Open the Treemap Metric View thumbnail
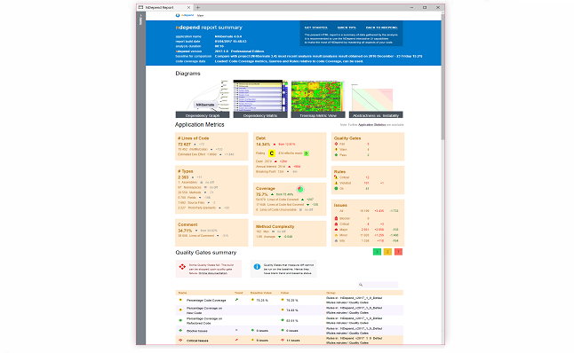Screen dimensions: 574x353 tap(318, 99)
